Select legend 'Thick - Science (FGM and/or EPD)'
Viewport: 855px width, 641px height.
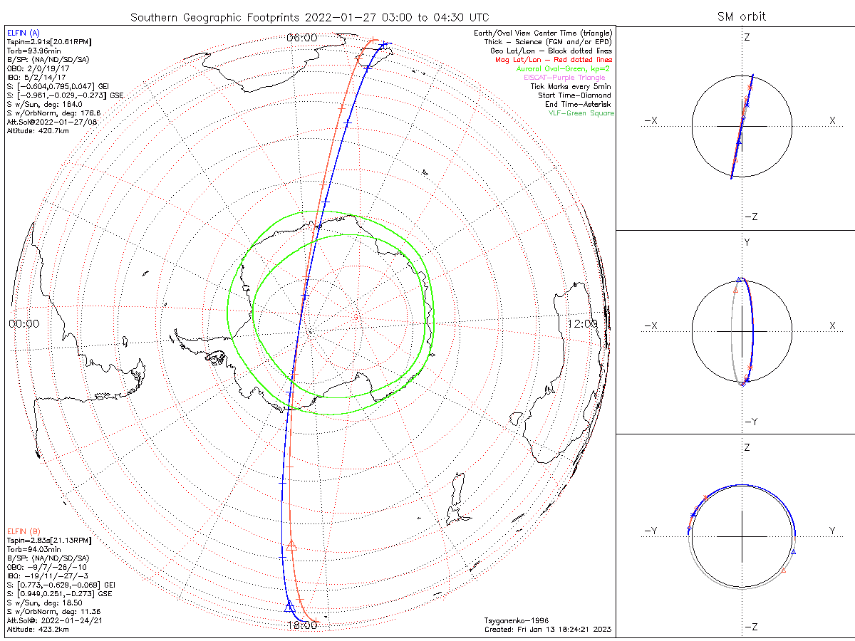548,42
